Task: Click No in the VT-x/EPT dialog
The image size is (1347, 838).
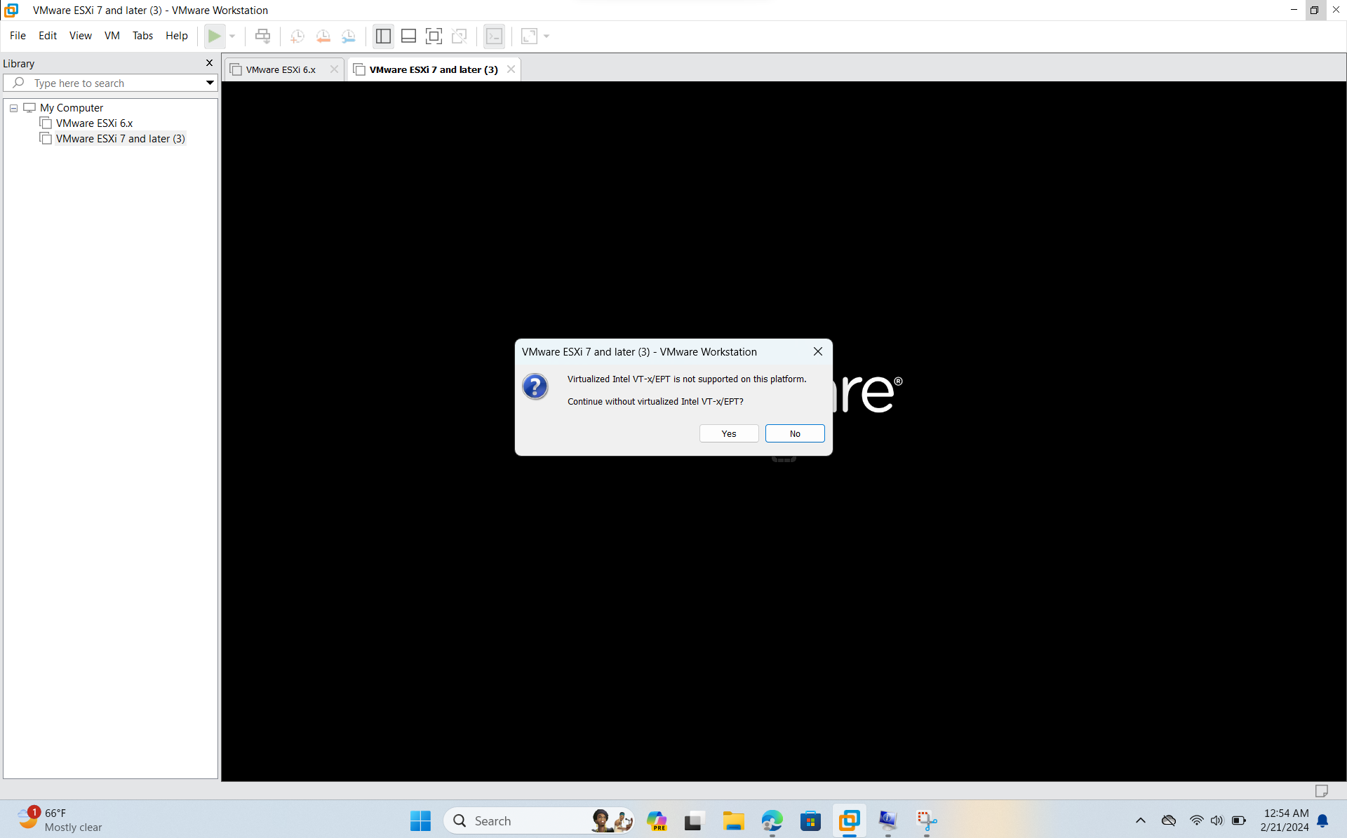Action: tap(795, 433)
